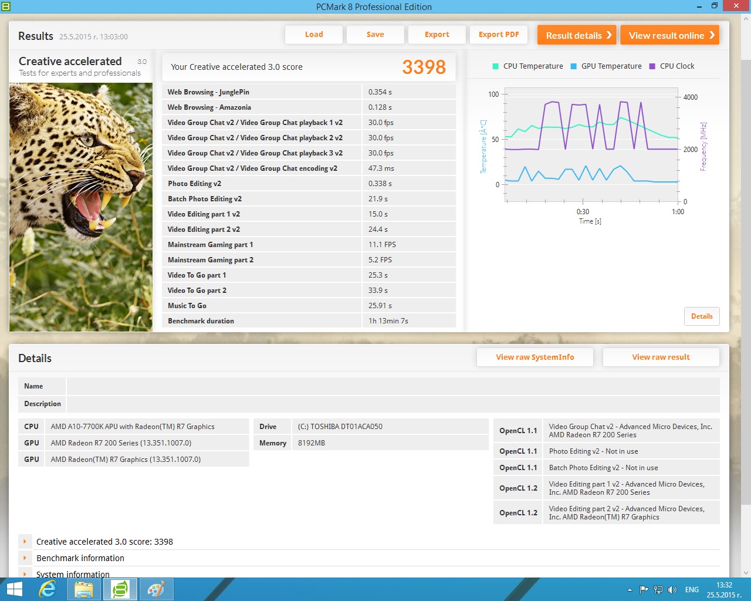The height and width of the screenshot is (601, 751).
Task: Click the leopard benchmark image
Action: coord(81,207)
